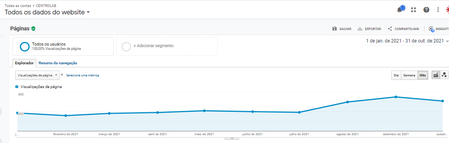
Task: Switch graph granularity to Semana
Action: [409, 75]
